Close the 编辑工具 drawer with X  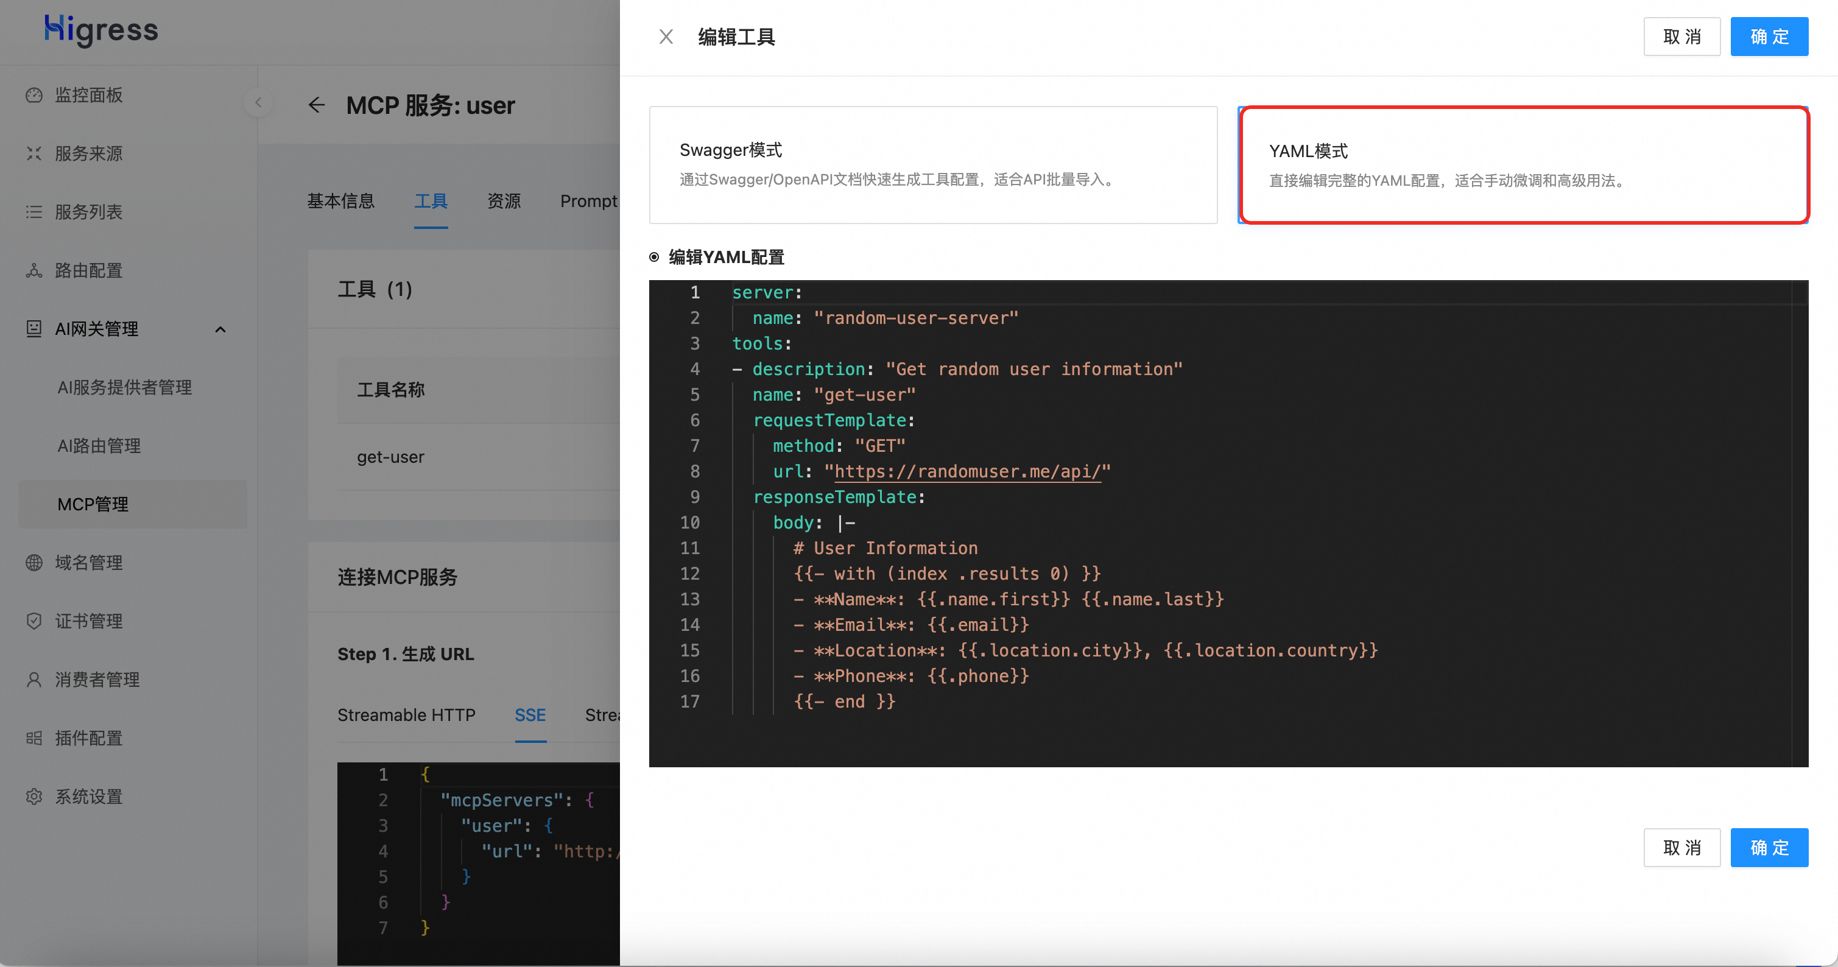point(666,37)
